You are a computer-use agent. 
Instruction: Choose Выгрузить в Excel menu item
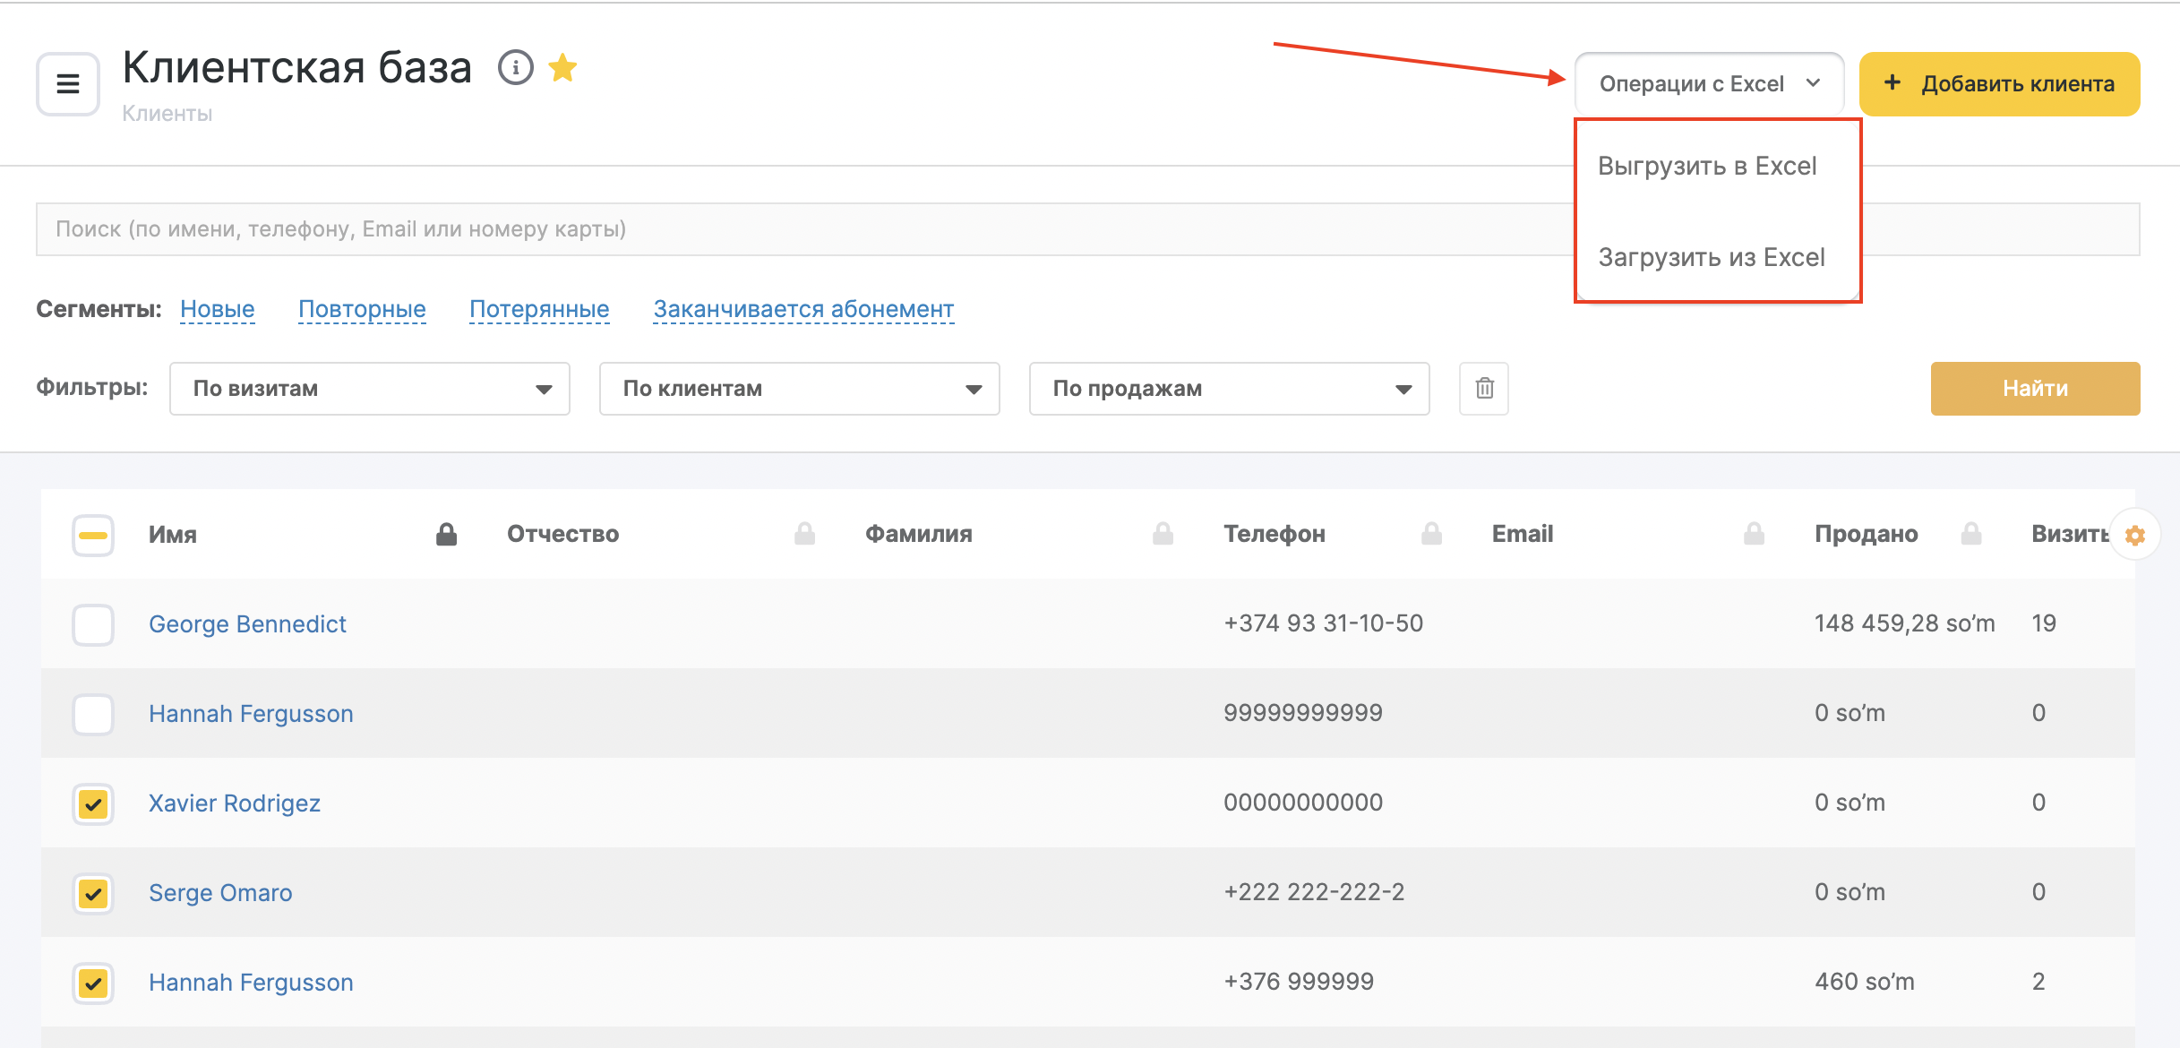click(1707, 167)
